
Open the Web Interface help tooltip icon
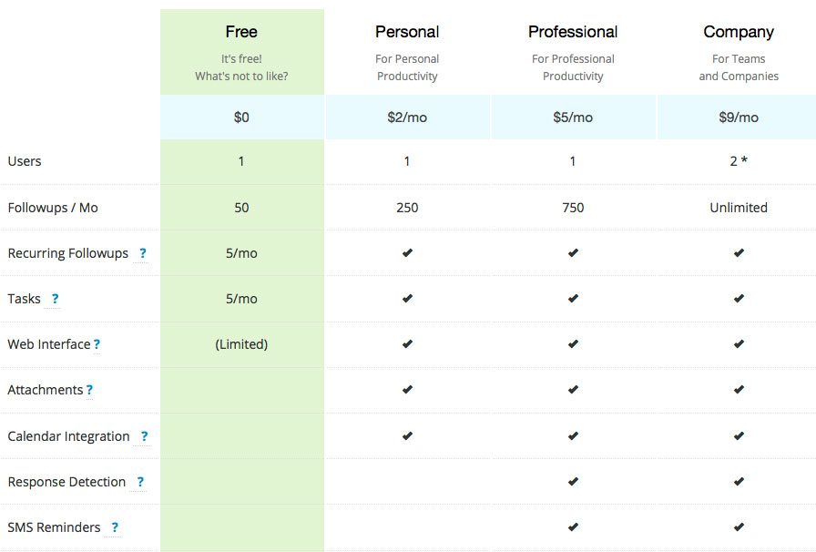pos(97,344)
